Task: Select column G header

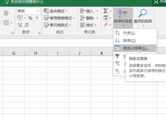Action: coord(14,53)
